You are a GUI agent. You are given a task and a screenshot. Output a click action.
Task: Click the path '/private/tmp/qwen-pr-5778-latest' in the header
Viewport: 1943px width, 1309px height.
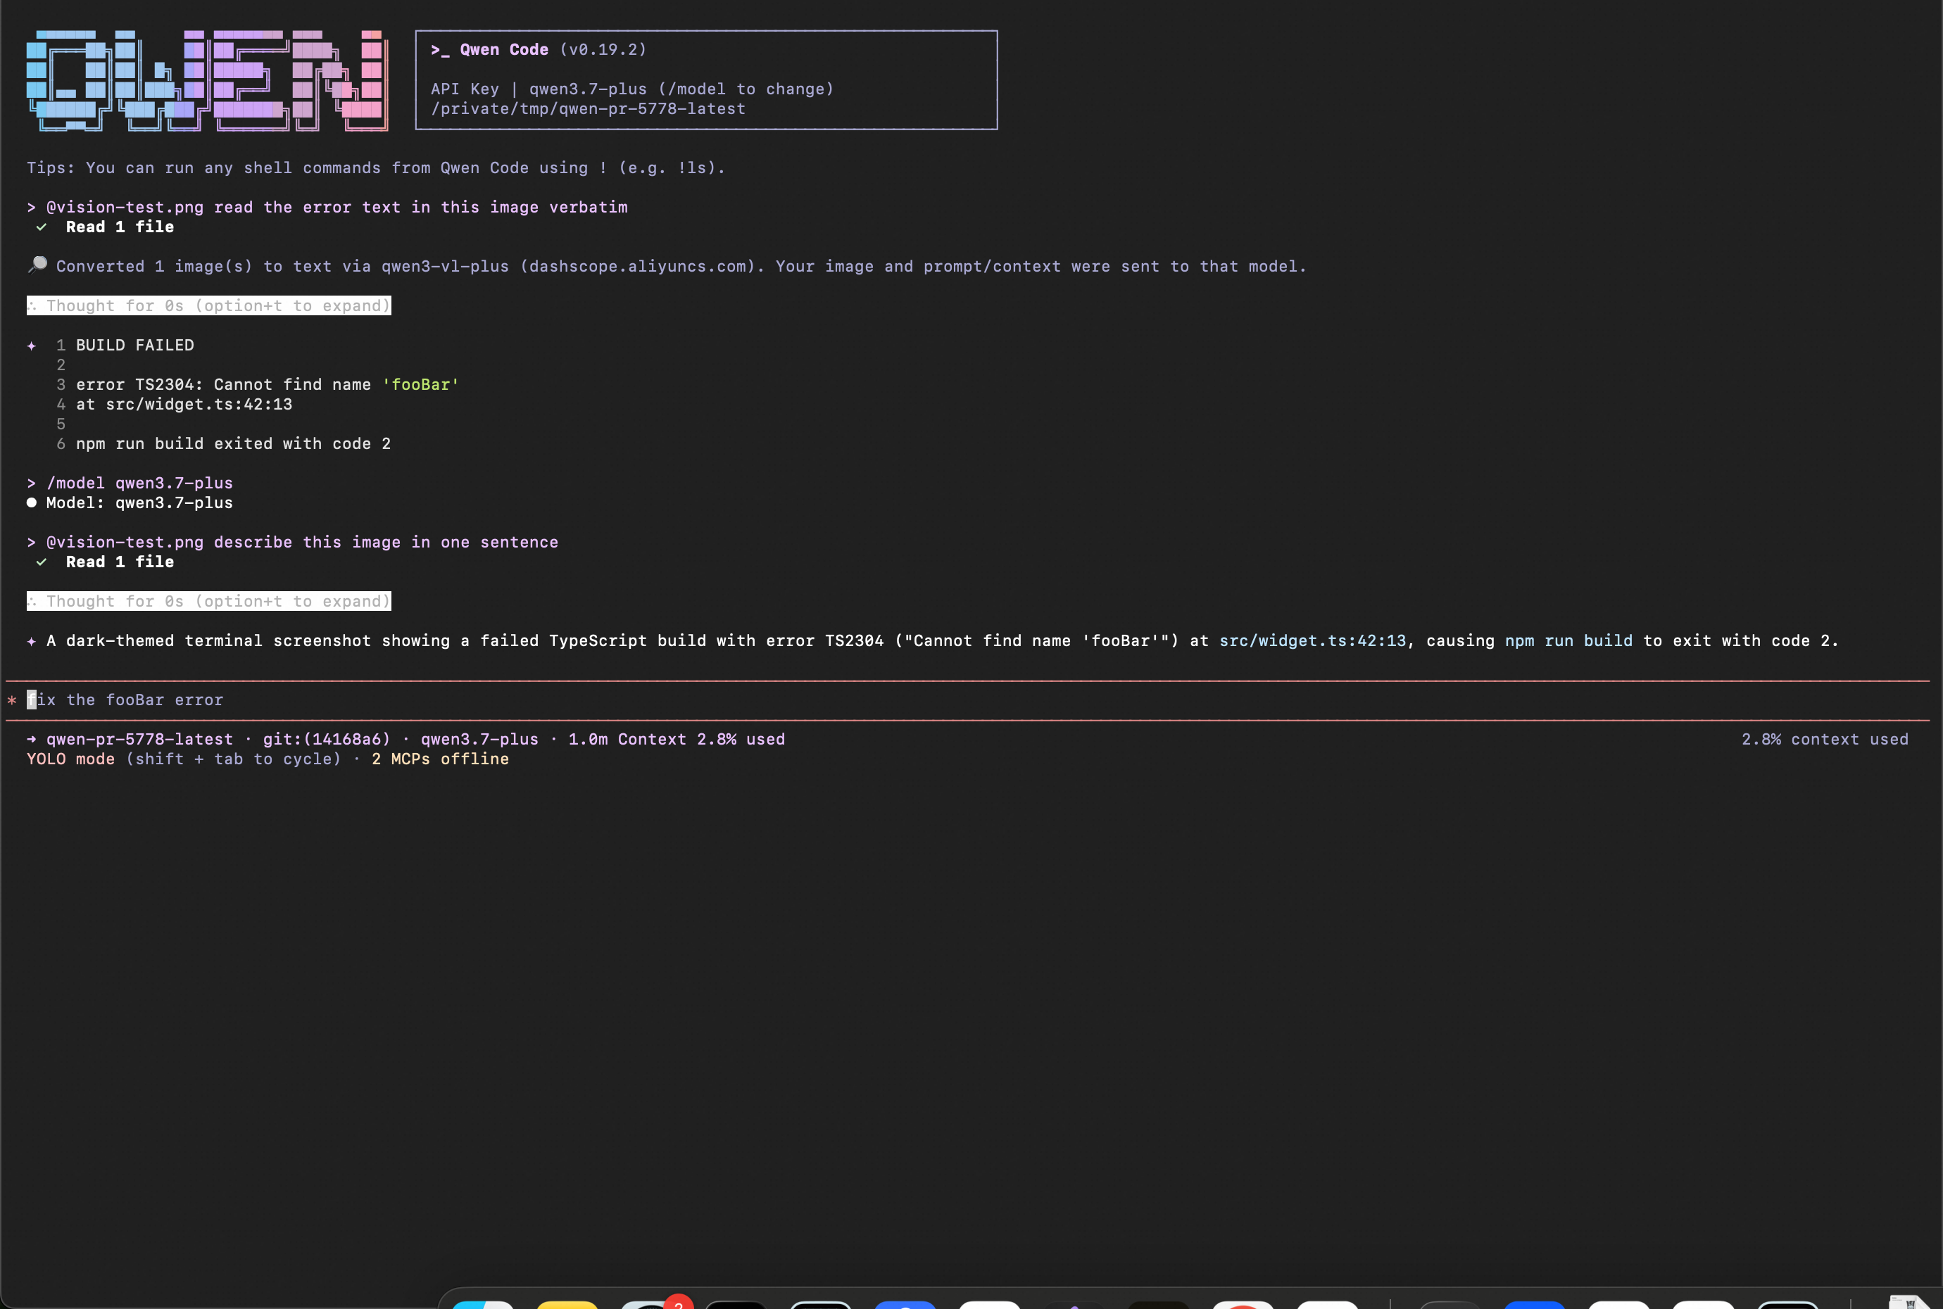(588, 109)
